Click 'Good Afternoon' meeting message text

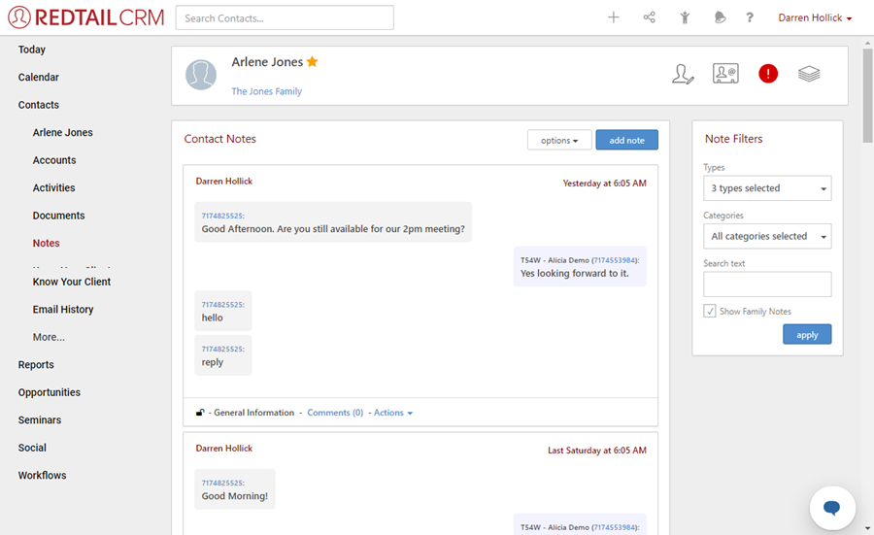point(333,229)
